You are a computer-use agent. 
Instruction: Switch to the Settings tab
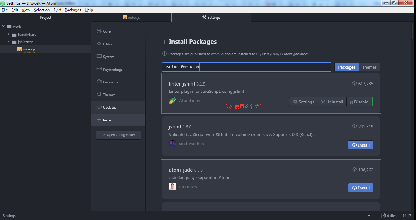211,18
